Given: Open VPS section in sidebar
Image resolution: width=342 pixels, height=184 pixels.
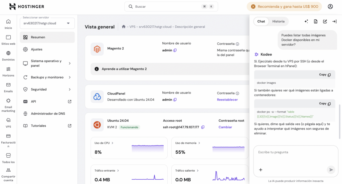Looking at the screenshot, I should point(8,123).
